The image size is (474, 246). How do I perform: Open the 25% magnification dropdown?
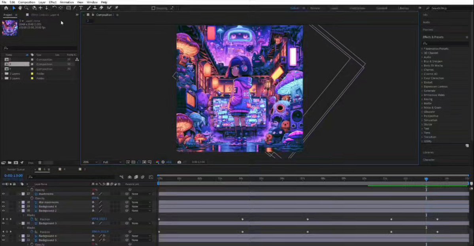click(91, 162)
